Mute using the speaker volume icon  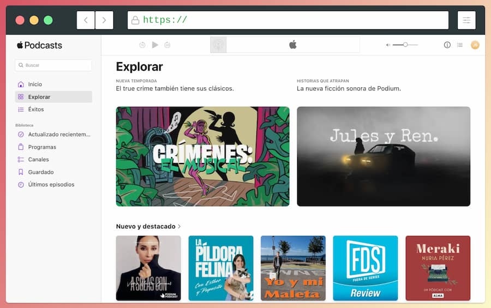[388, 45]
